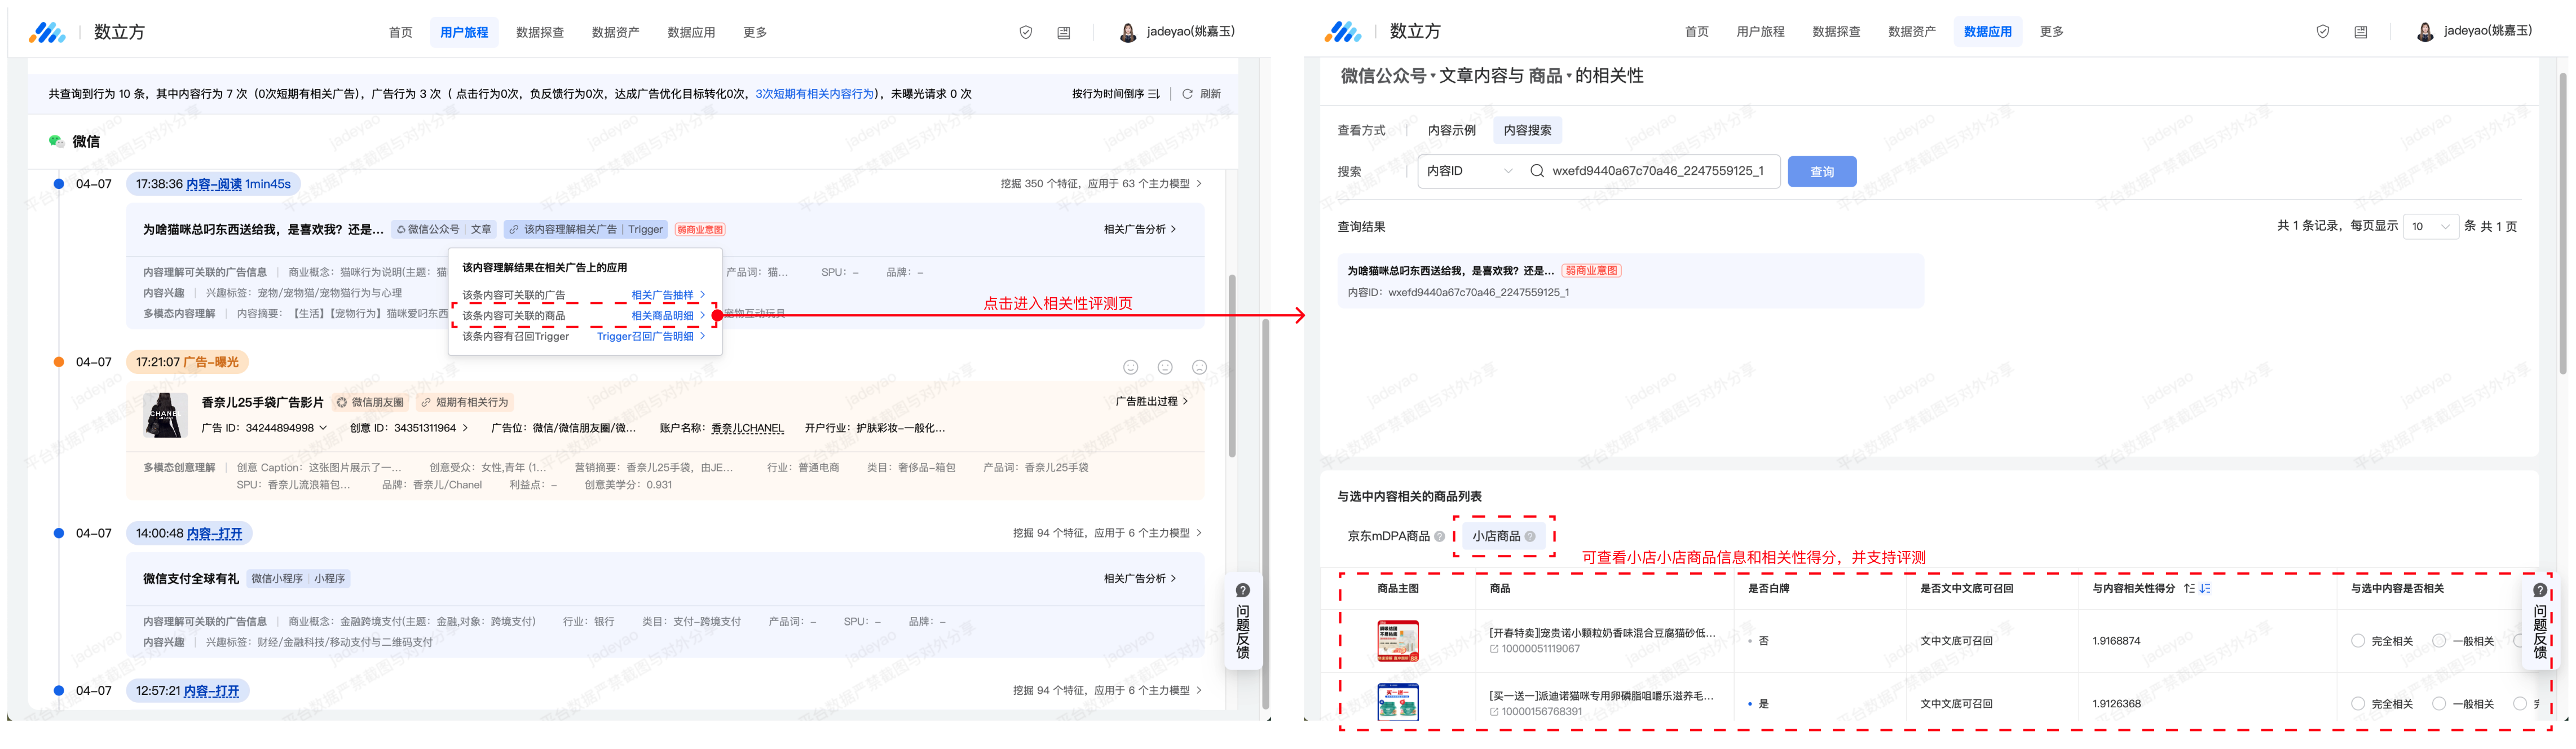
Task: Select 一般相关 radio for first product row
Action: pos(2439,641)
